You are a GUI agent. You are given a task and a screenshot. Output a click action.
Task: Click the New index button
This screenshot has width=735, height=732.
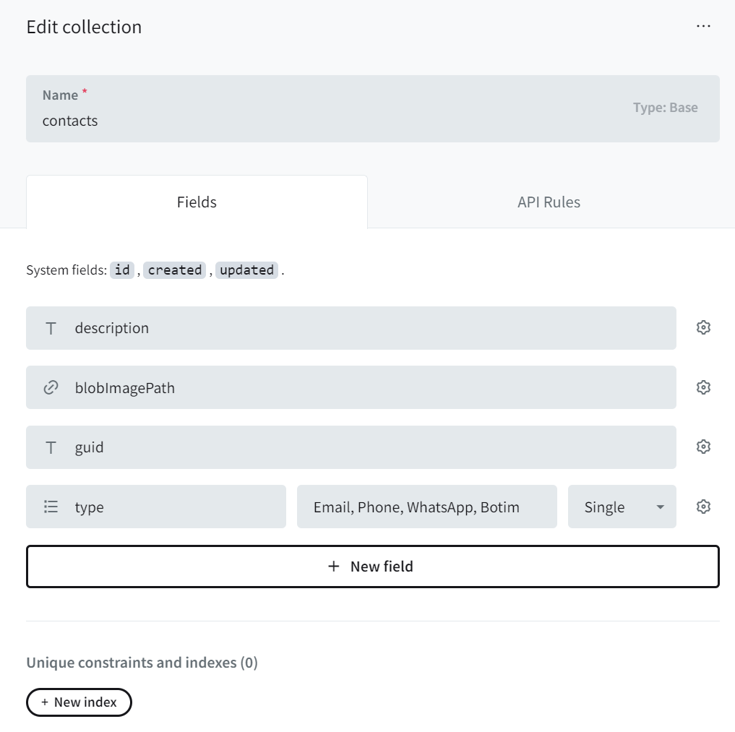coord(79,702)
